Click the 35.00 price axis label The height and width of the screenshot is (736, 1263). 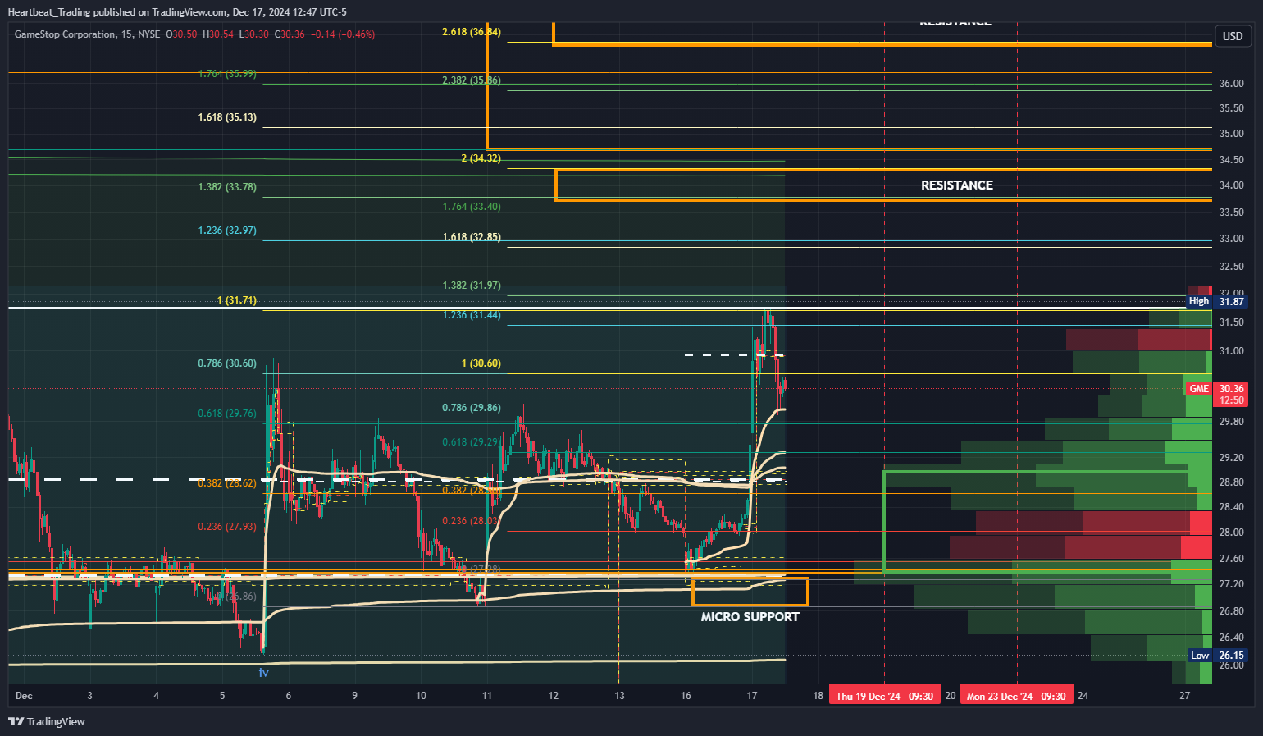[x=1231, y=134]
